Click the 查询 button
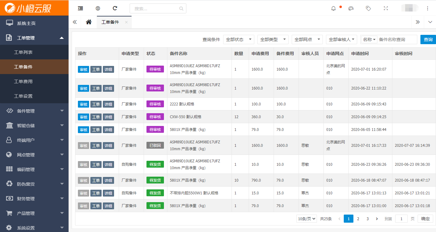436x232 pixels. 428,39
